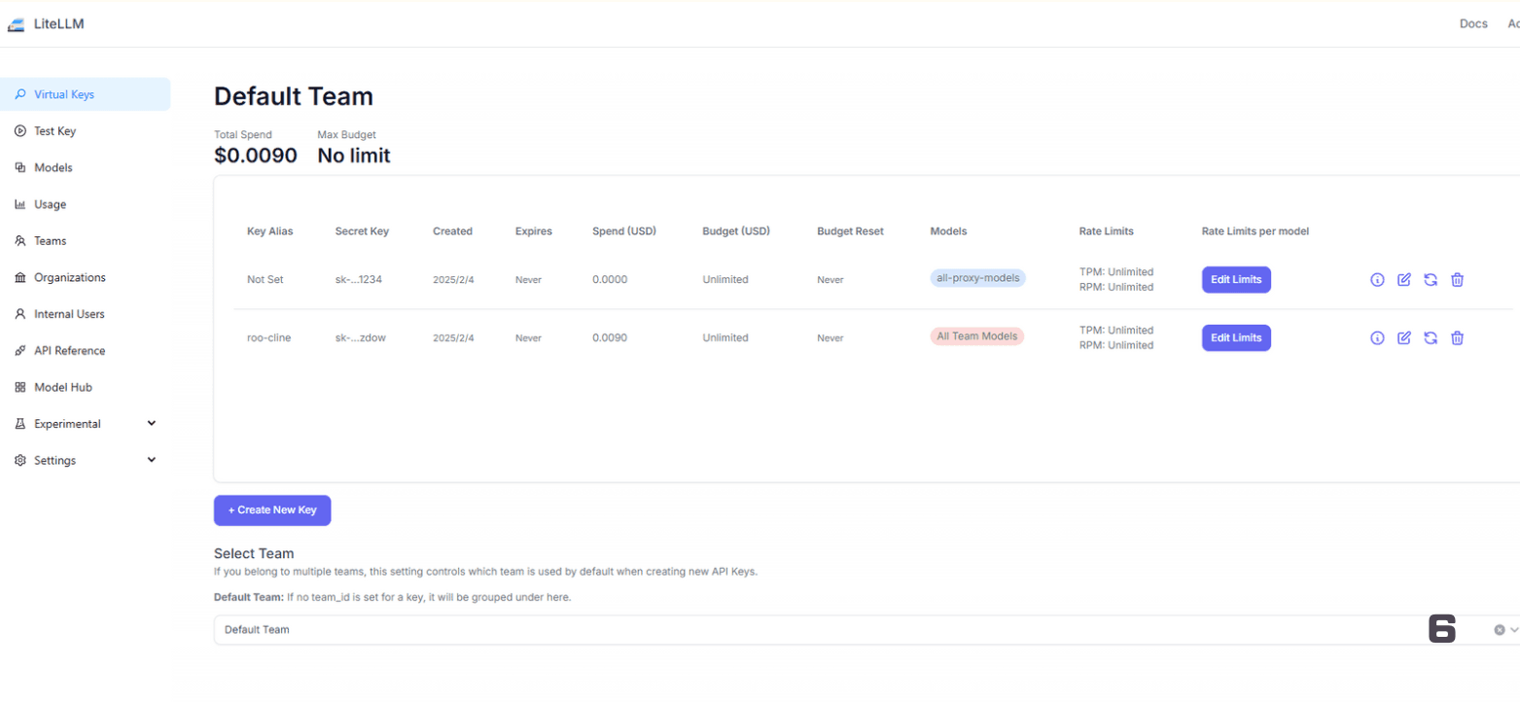Open the Default Team dropdown arrow

(x=1513, y=630)
